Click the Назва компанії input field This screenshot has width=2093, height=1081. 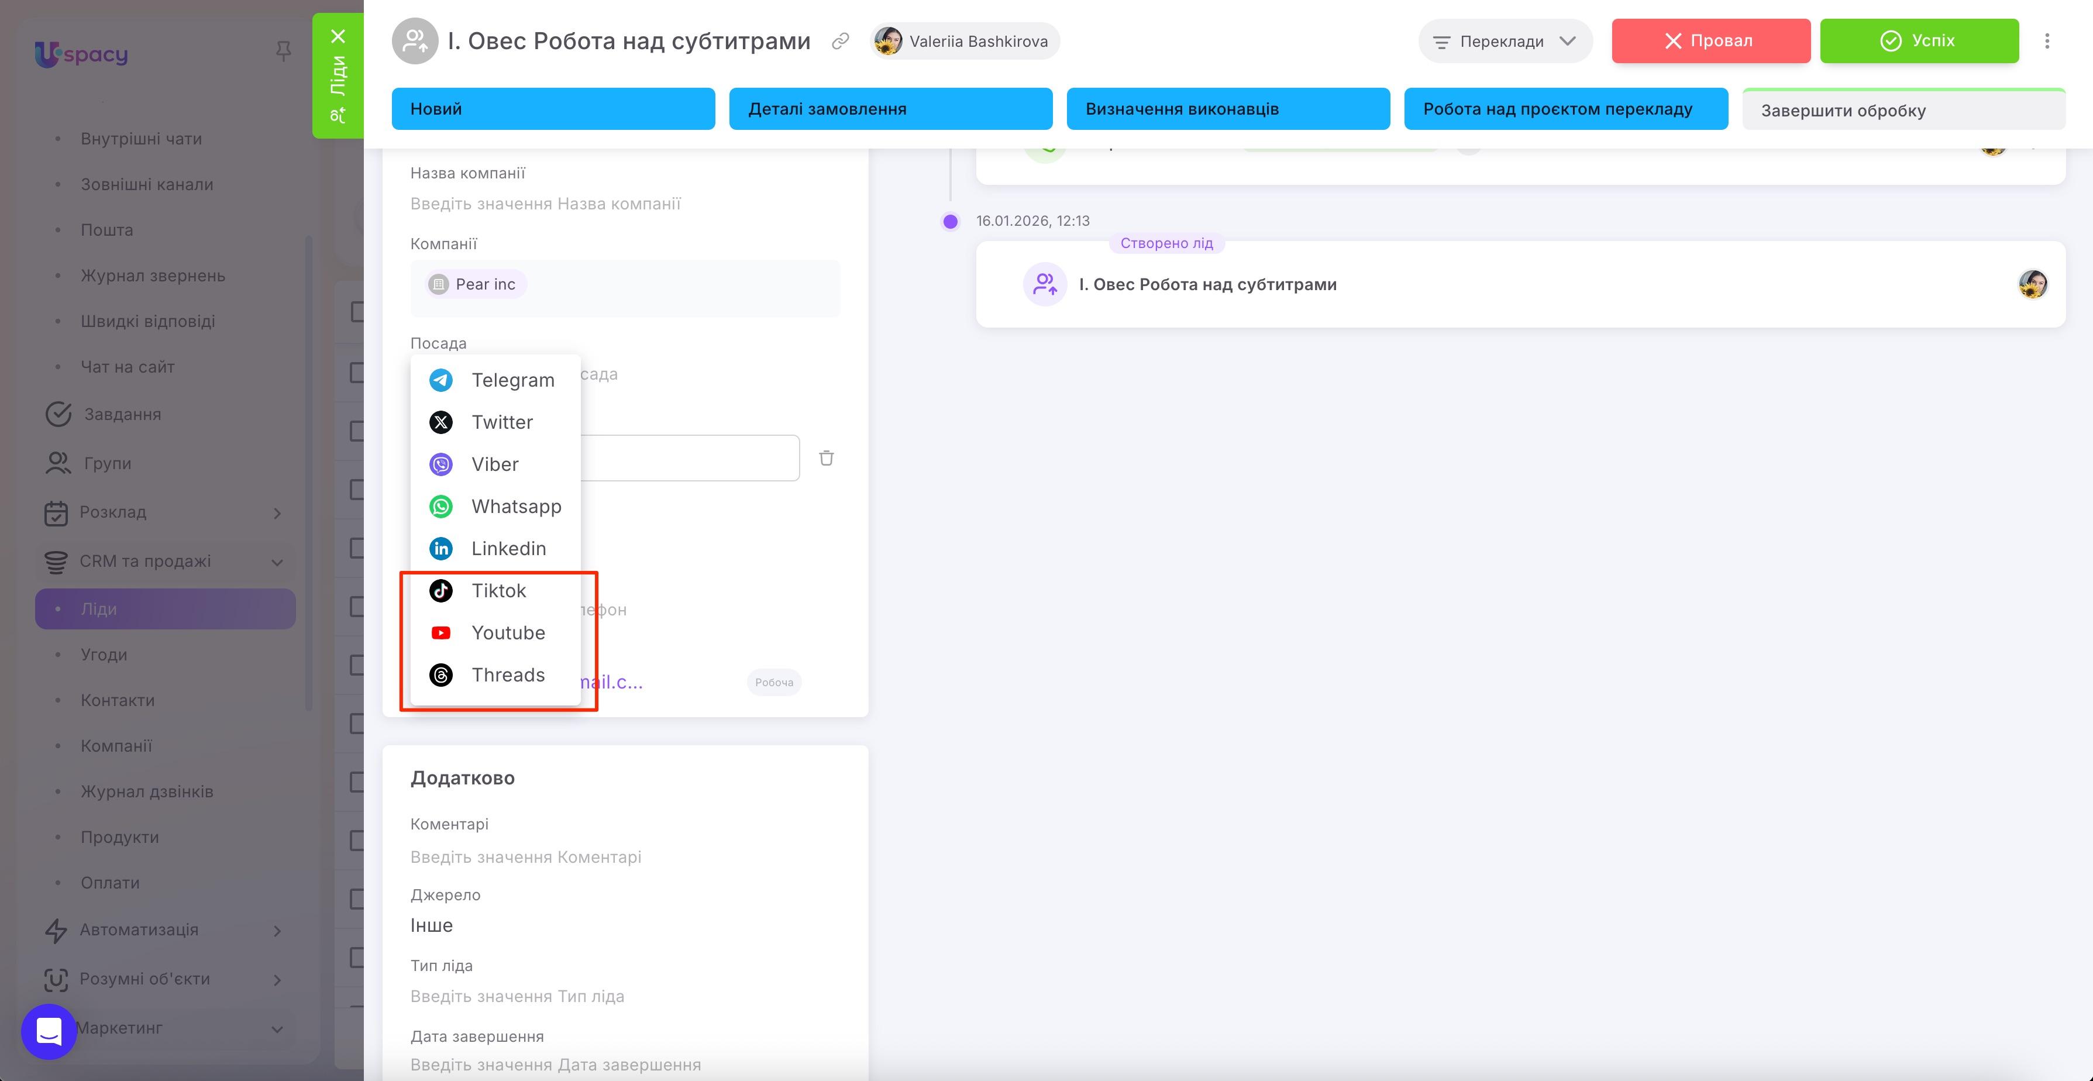(626, 203)
